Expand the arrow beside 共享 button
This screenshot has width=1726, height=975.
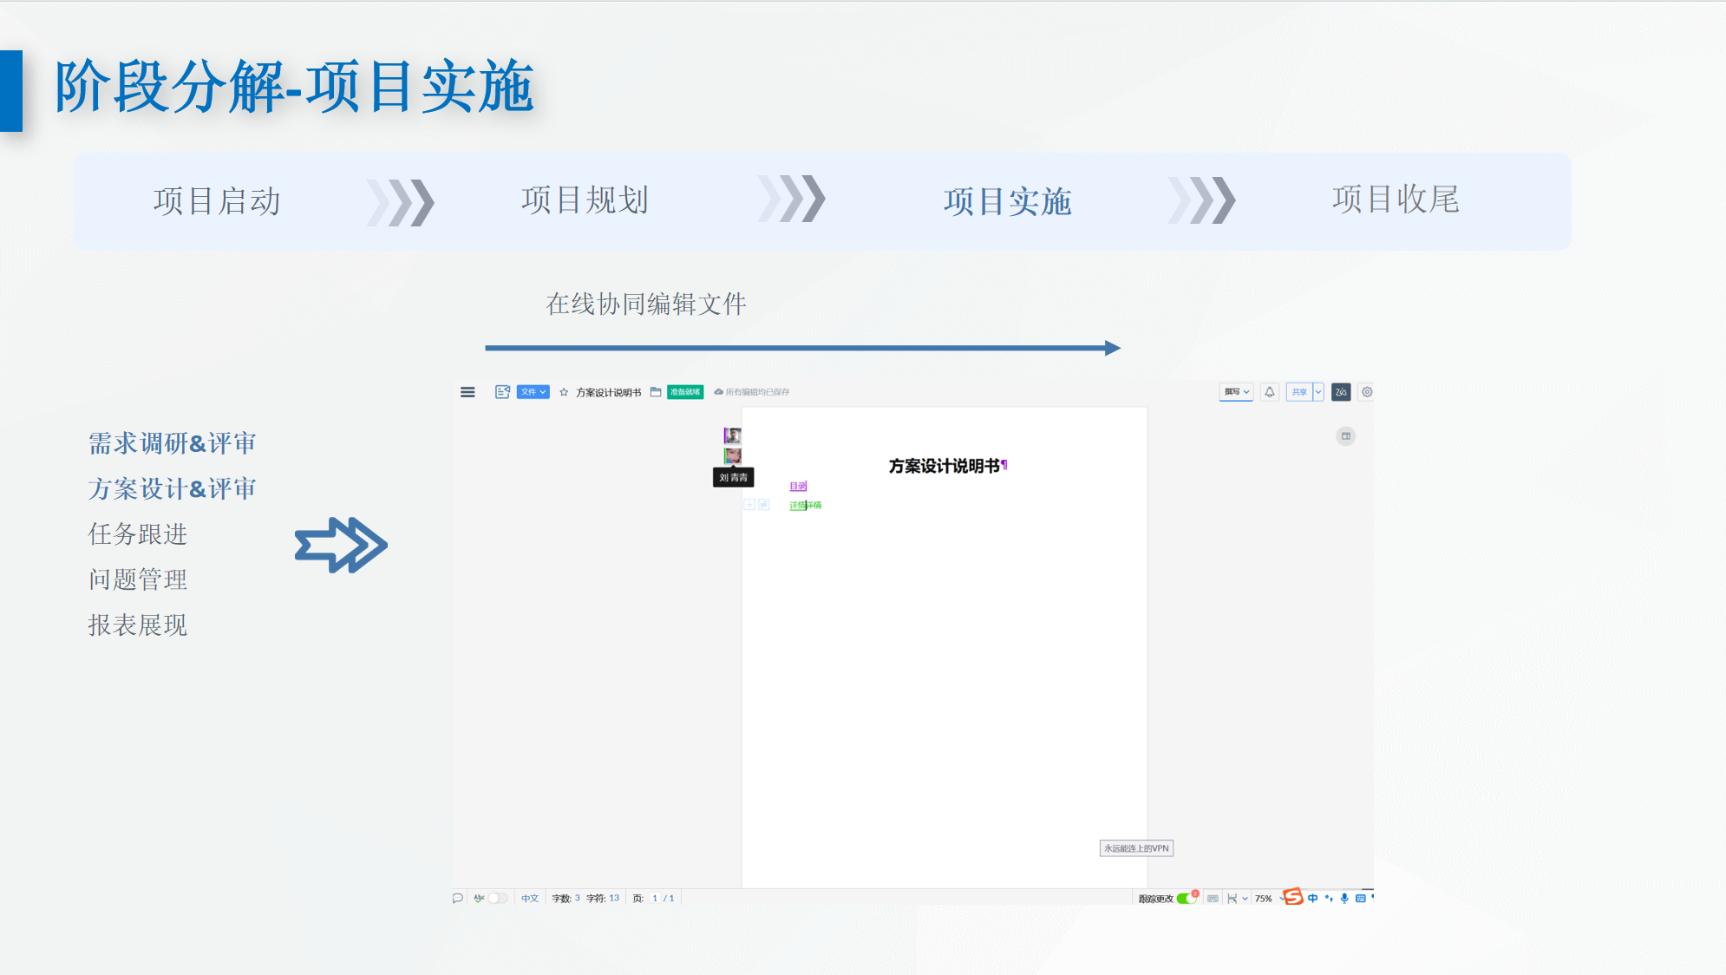tap(1318, 392)
